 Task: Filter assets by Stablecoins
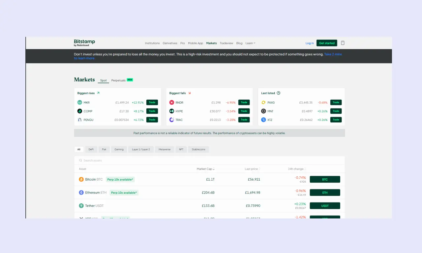tap(198, 149)
